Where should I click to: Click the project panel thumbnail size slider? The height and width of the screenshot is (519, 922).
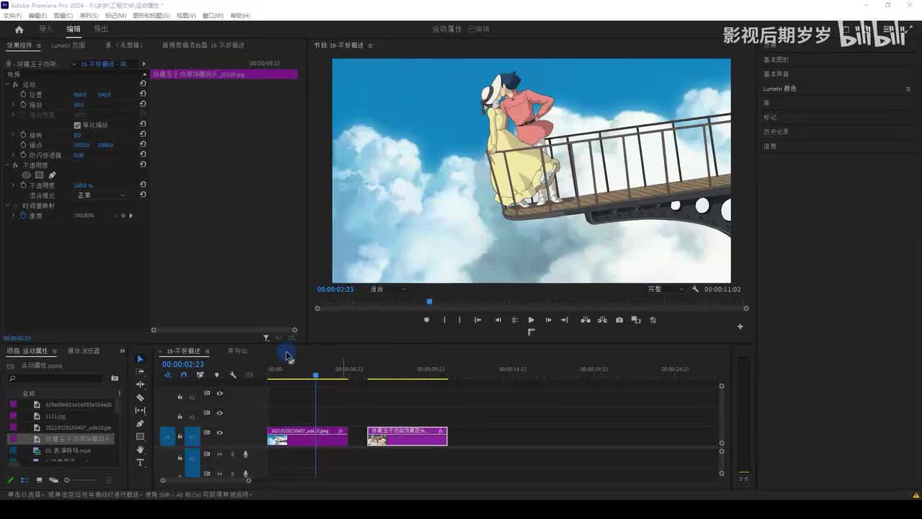[67, 480]
